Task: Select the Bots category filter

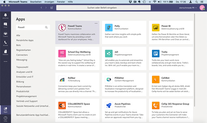Action: (x=19, y=45)
